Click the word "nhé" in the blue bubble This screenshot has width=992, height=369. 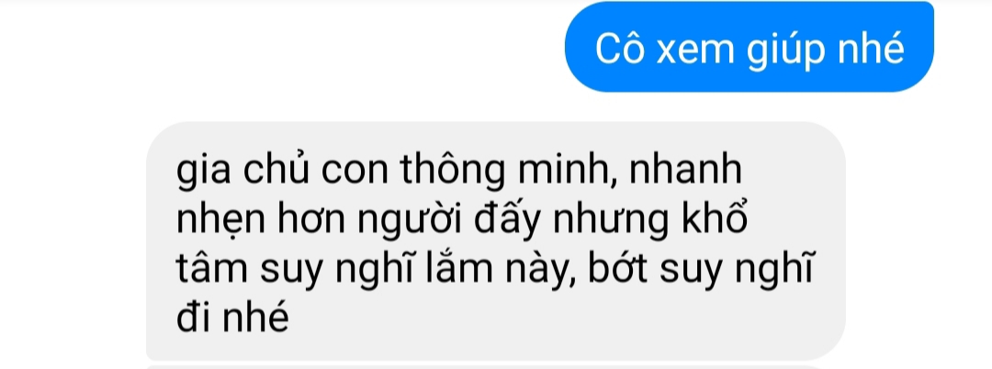[866, 49]
